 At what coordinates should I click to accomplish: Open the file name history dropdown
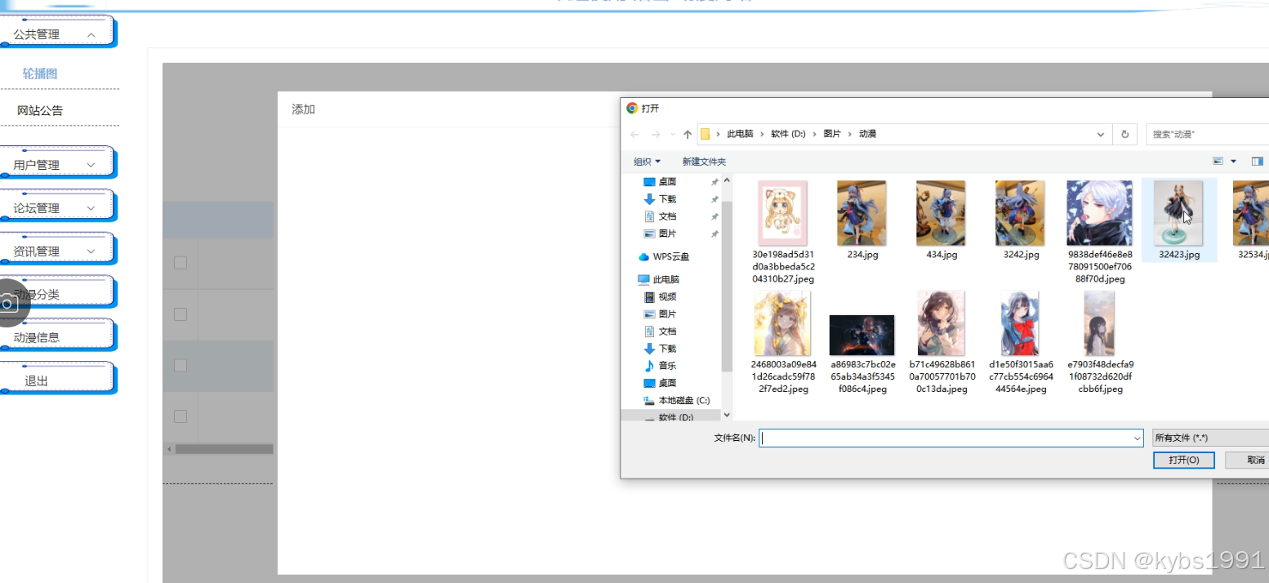click(x=1138, y=438)
